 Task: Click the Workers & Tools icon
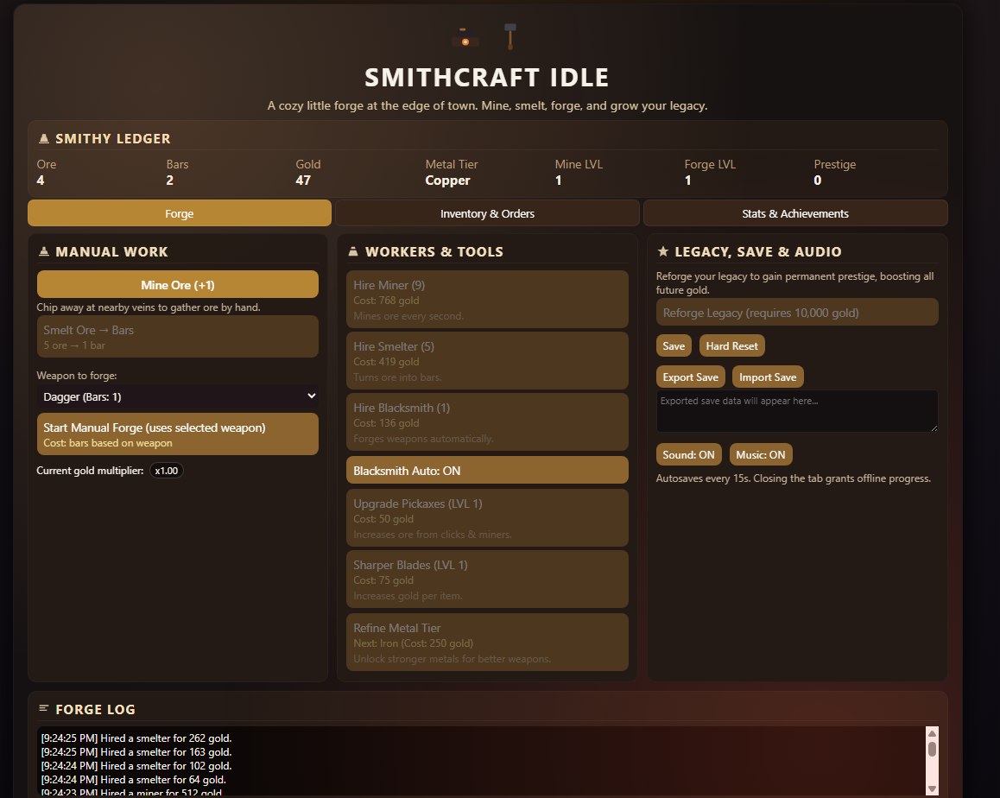click(x=353, y=251)
